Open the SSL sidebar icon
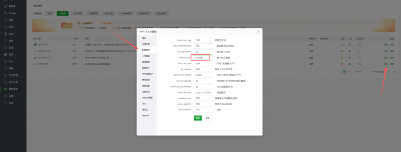This screenshot has height=152, width=401. (5, 61)
